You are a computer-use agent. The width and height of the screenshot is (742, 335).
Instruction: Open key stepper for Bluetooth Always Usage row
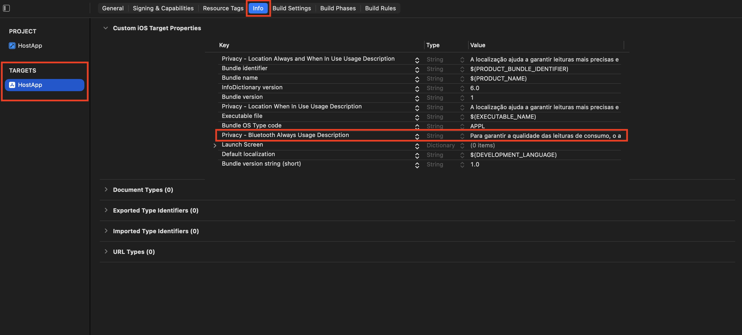(417, 136)
